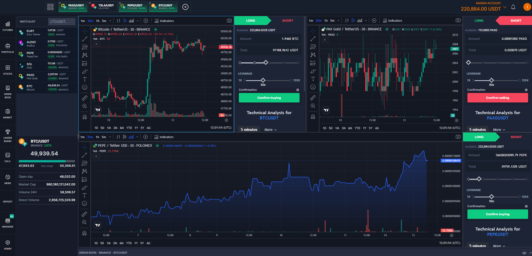Click Confirmation info icon in BTC order panel
532x256 pixels.
click(298, 90)
